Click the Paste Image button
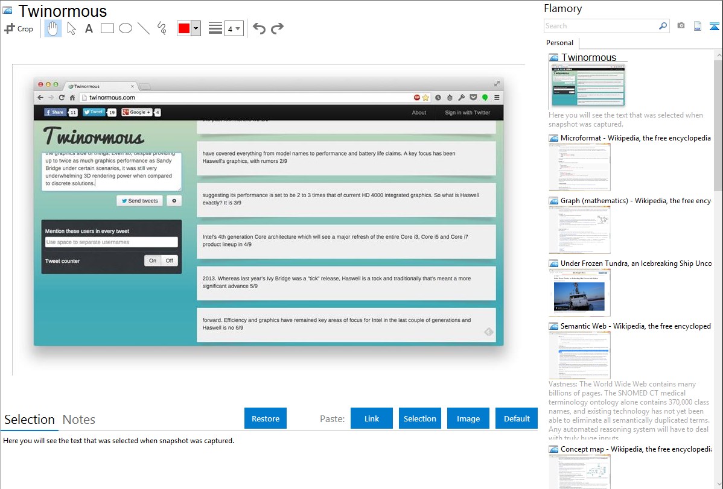Viewport: 723px width, 489px height. pyautogui.click(x=468, y=418)
